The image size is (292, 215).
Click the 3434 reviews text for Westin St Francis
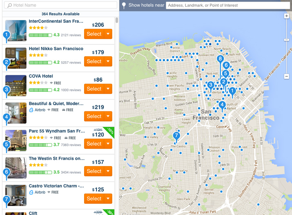(71, 172)
